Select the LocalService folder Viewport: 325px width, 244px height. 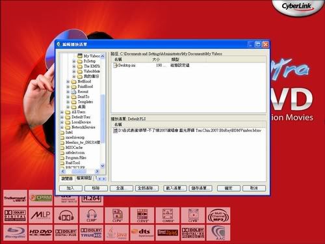click(x=81, y=122)
